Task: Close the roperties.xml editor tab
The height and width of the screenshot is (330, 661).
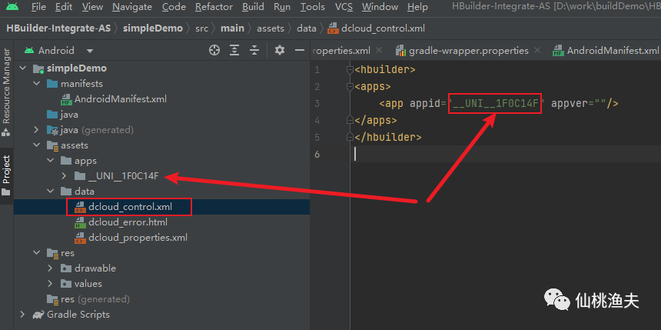Action: [x=379, y=51]
